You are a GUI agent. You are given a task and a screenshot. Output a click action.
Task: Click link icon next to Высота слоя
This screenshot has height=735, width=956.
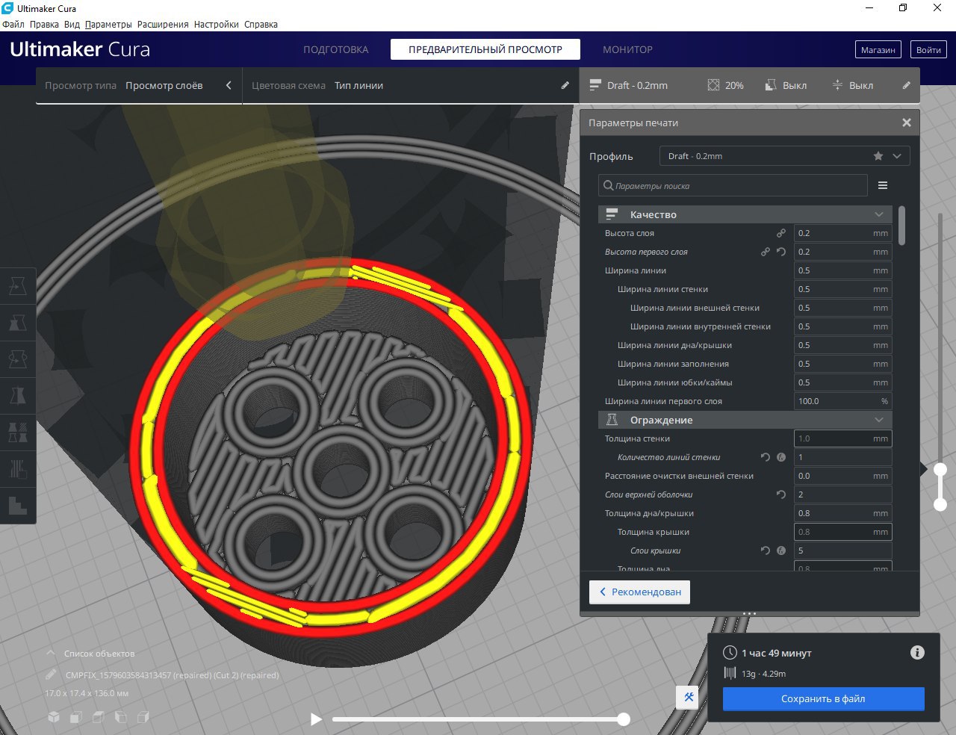coord(781,233)
